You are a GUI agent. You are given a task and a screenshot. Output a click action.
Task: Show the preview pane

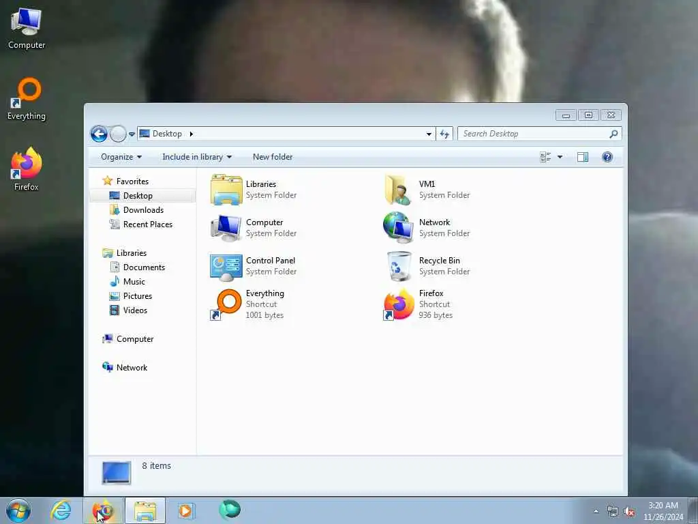(583, 157)
